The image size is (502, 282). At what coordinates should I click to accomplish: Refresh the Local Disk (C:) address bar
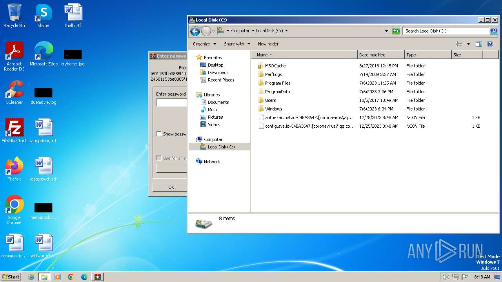[x=396, y=31]
